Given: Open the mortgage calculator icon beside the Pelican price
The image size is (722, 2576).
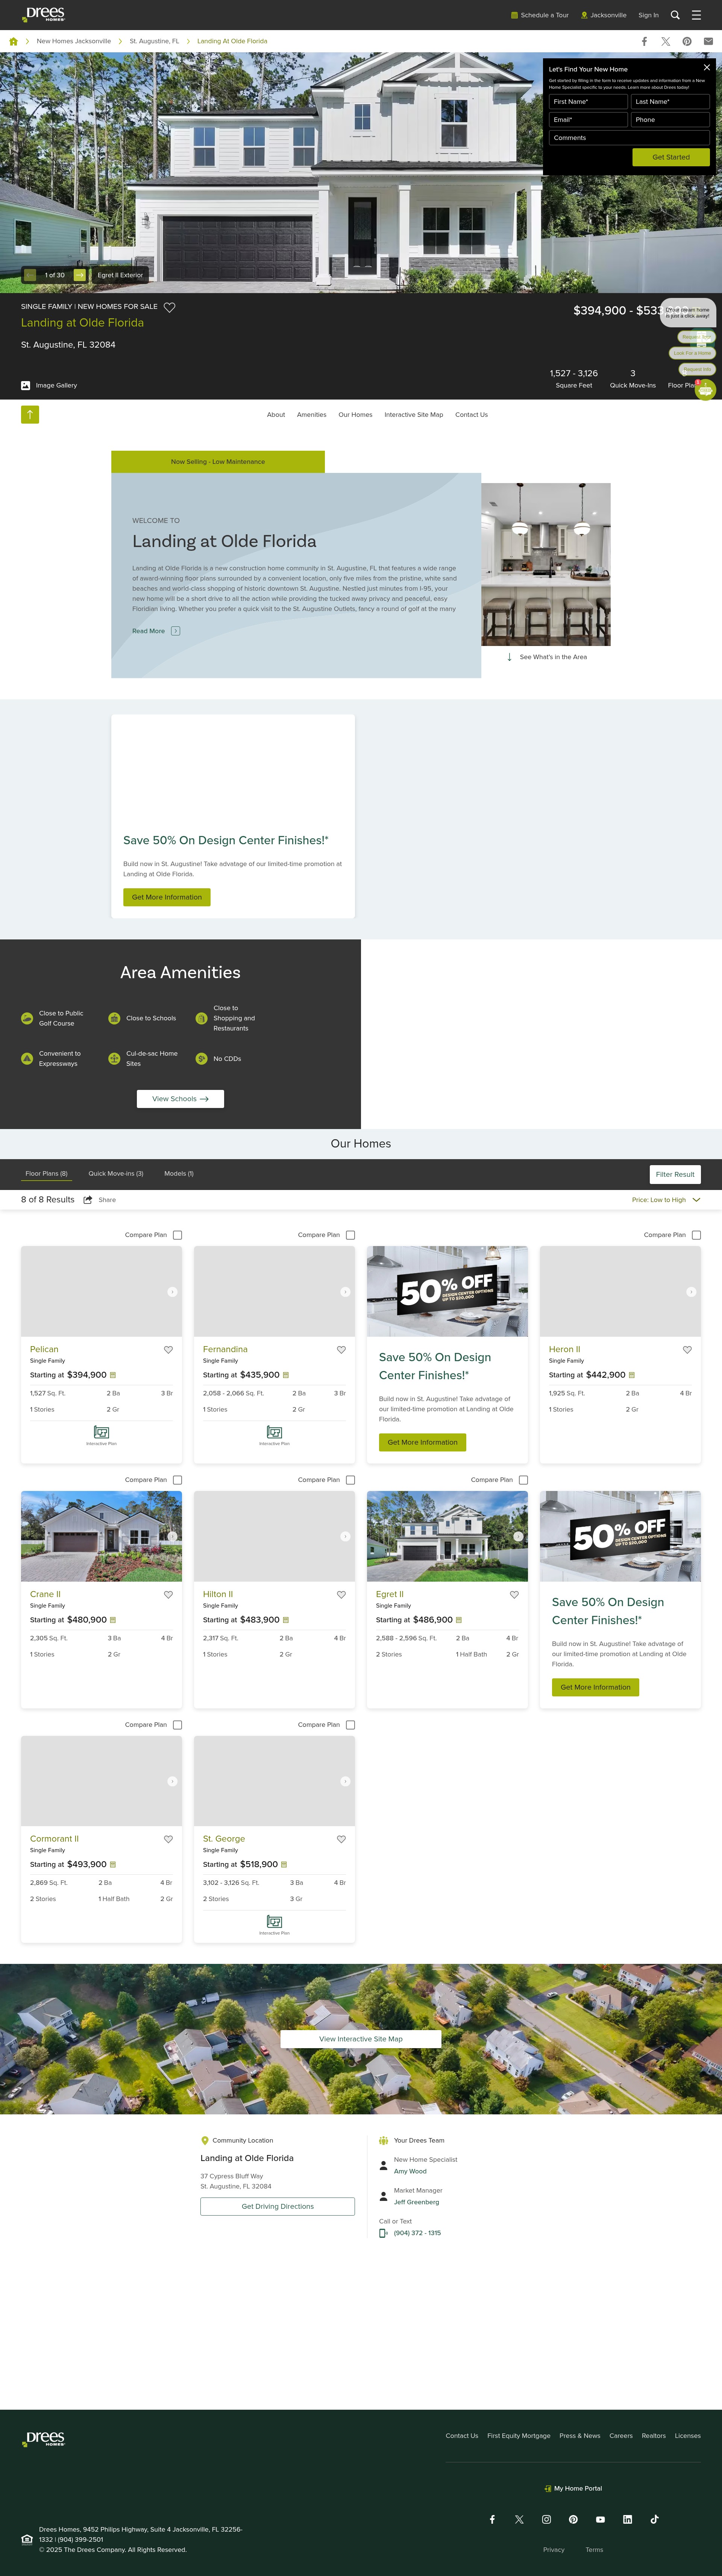Looking at the screenshot, I should pyautogui.click(x=113, y=1375).
